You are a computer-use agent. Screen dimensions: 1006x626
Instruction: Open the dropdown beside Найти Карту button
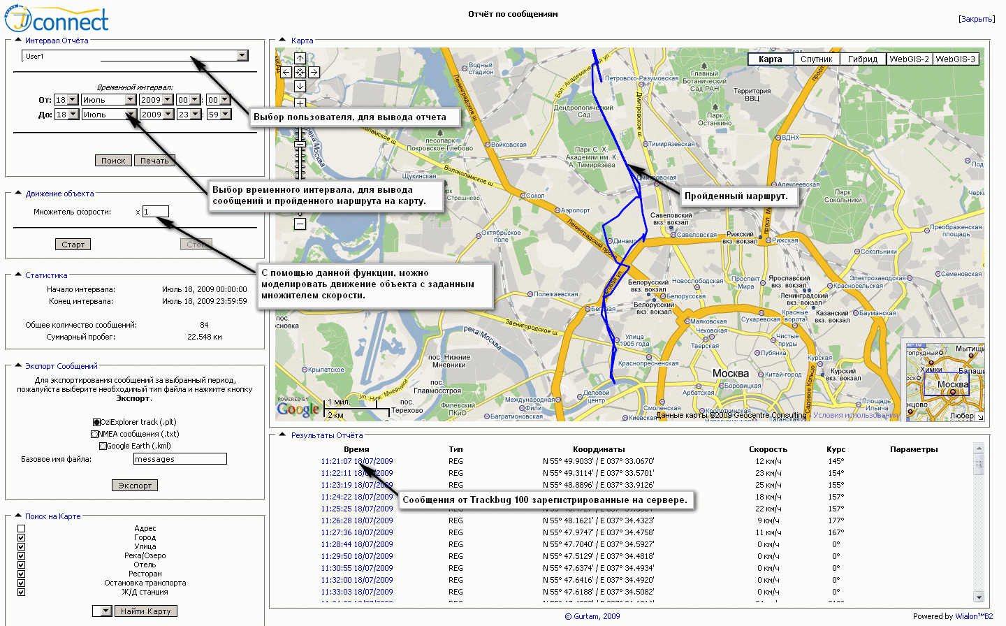pyautogui.click(x=102, y=611)
